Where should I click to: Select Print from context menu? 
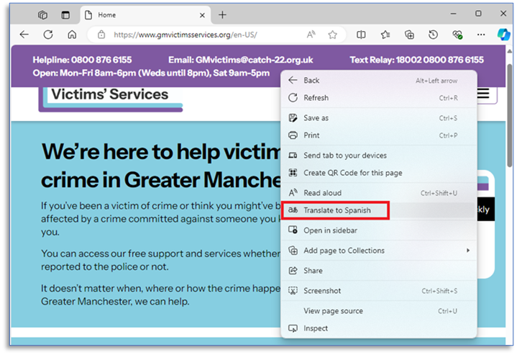[x=378, y=135]
